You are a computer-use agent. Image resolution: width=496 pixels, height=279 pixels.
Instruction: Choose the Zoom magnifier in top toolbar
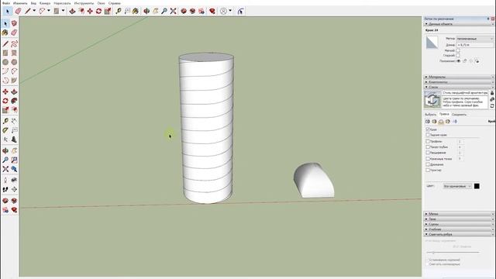click(164, 12)
